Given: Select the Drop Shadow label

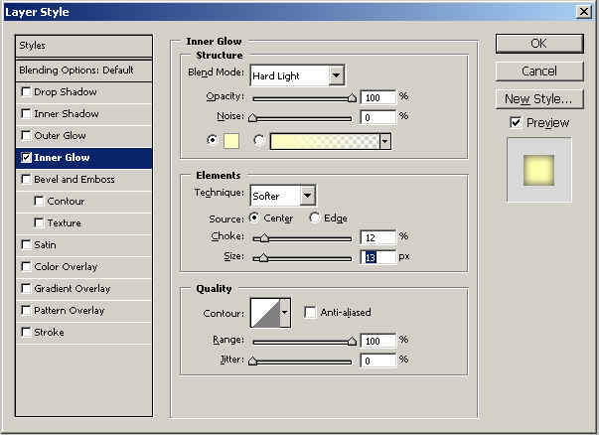Looking at the screenshot, I should pyautogui.click(x=66, y=92).
